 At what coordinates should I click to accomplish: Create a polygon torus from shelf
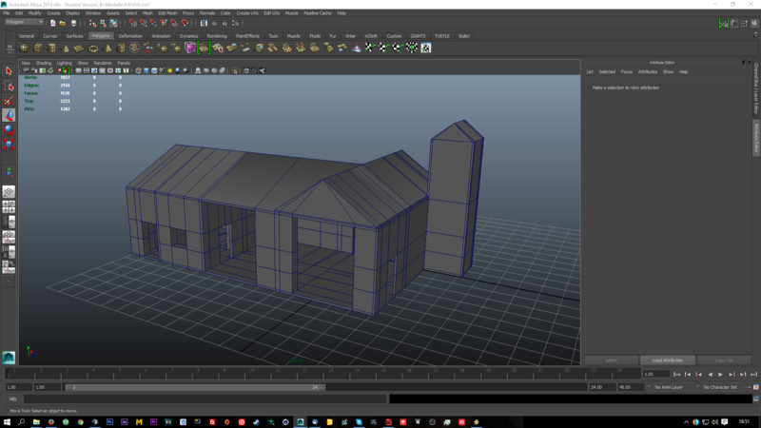93,48
